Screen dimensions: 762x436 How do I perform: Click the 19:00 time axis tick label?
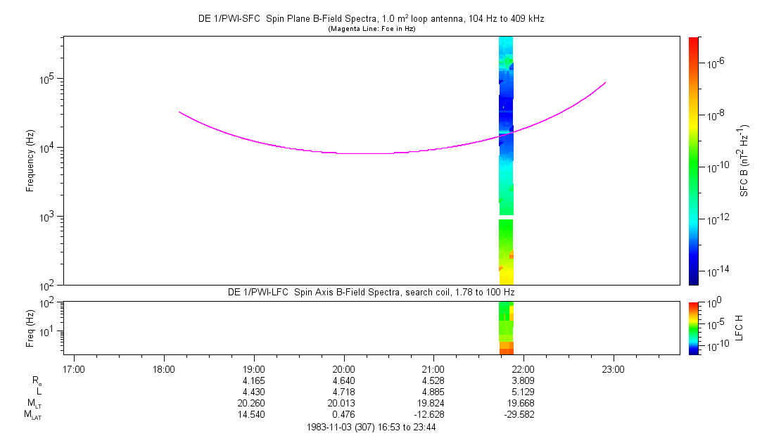coord(253,369)
